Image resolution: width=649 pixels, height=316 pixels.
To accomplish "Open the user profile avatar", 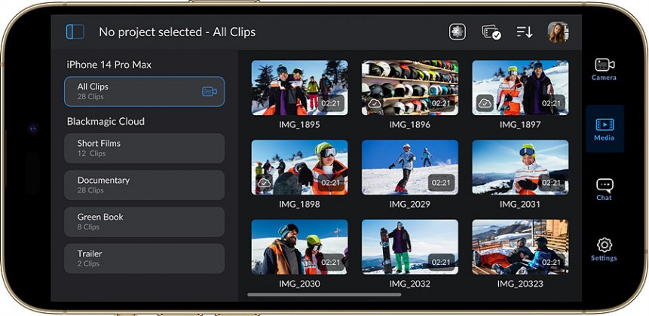I will [x=558, y=32].
